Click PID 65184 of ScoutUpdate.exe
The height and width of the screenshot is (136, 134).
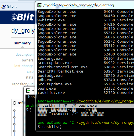[109, 84]
